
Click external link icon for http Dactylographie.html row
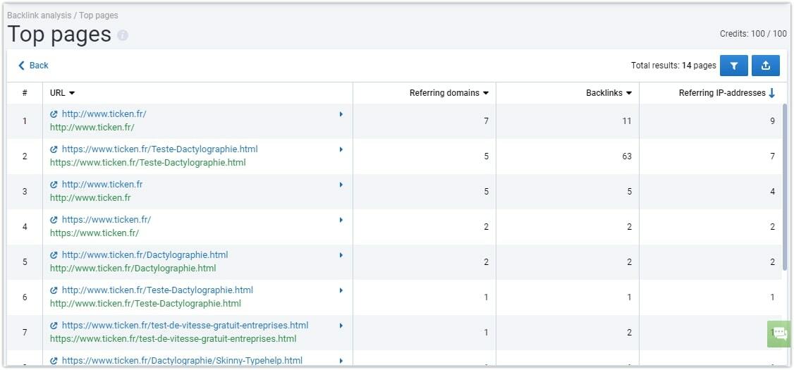point(54,255)
